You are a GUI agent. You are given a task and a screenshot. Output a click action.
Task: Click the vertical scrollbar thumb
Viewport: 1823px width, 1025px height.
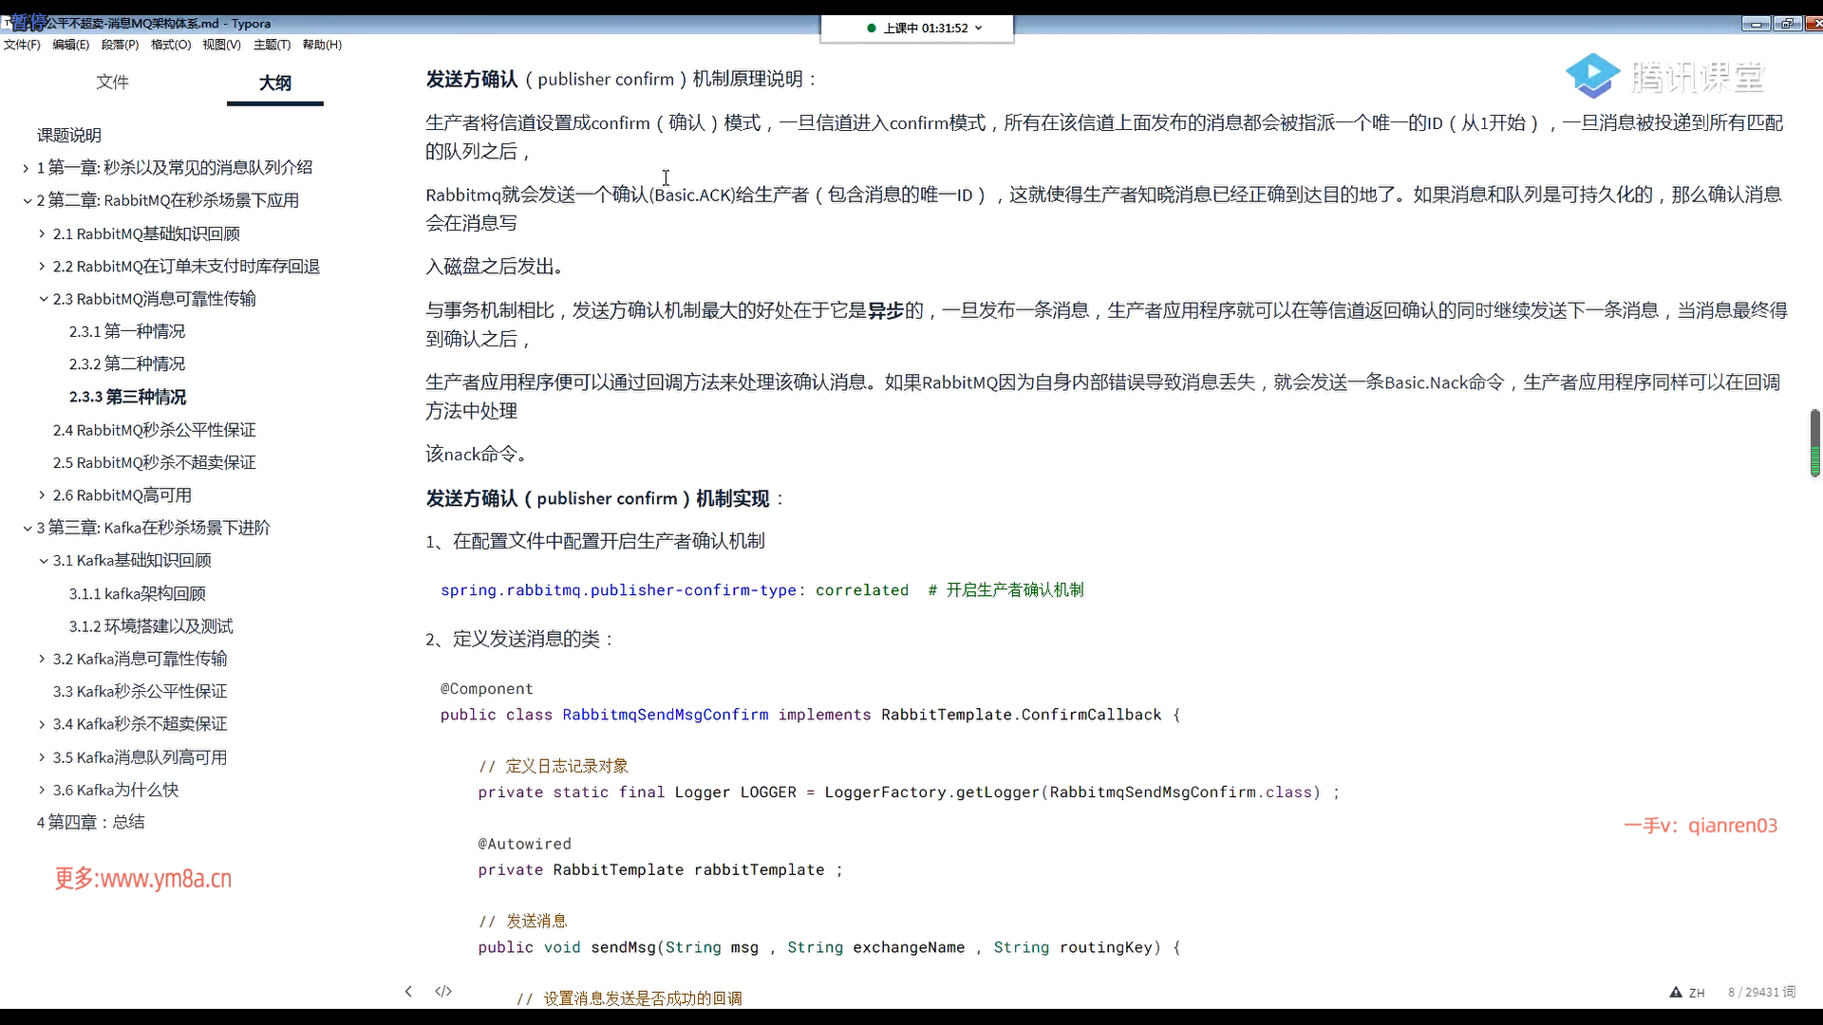tap(1814, 442)
